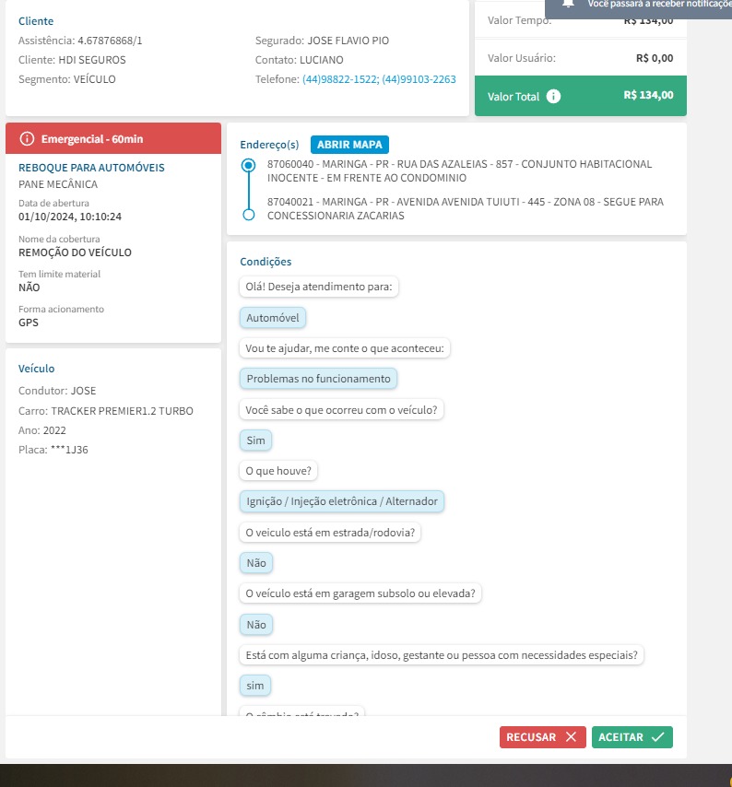
Task: Click Não answer under estrada/rodovia question
Action: [x=256, y=563]
